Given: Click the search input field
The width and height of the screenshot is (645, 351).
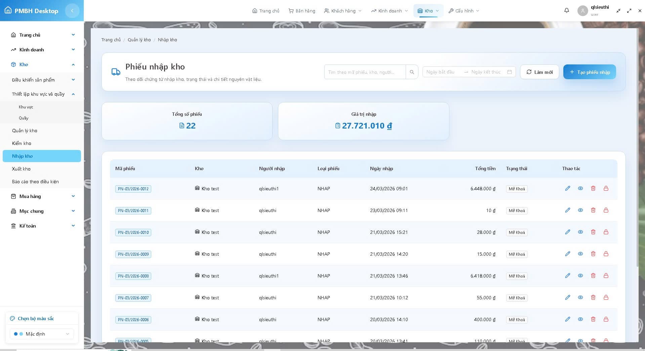Looking at the screenshot, I should [365, 71].
